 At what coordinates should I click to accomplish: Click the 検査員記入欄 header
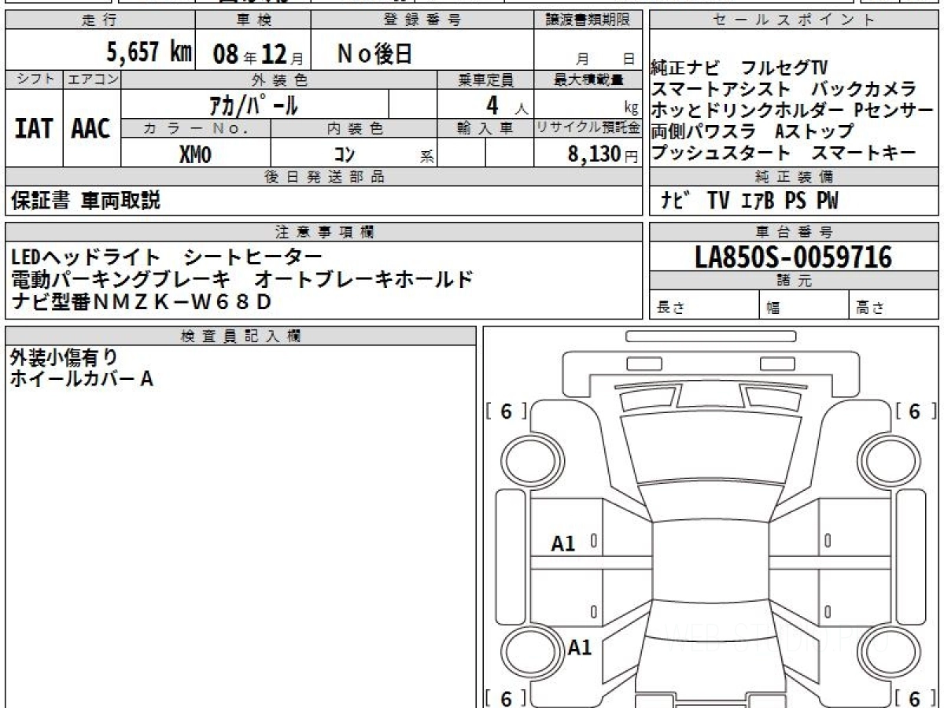tap(241, 336)
